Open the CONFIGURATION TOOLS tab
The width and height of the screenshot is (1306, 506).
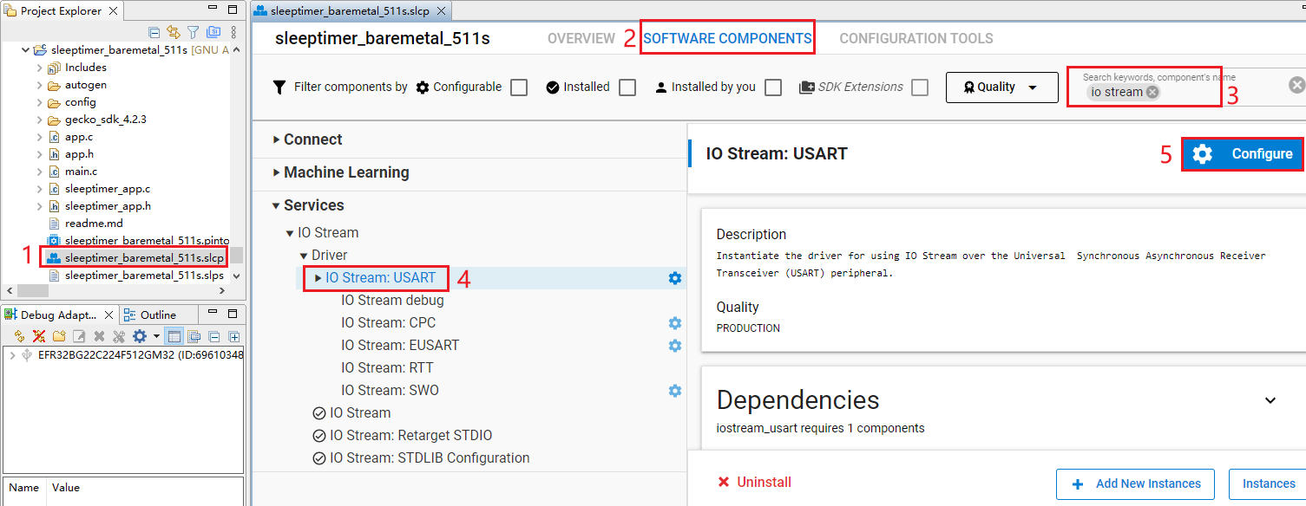click(x=916, y=38)
